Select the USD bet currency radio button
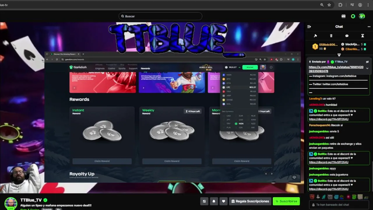Image resolution: width=373 pixels, height=210 pixels. (224, 116)
